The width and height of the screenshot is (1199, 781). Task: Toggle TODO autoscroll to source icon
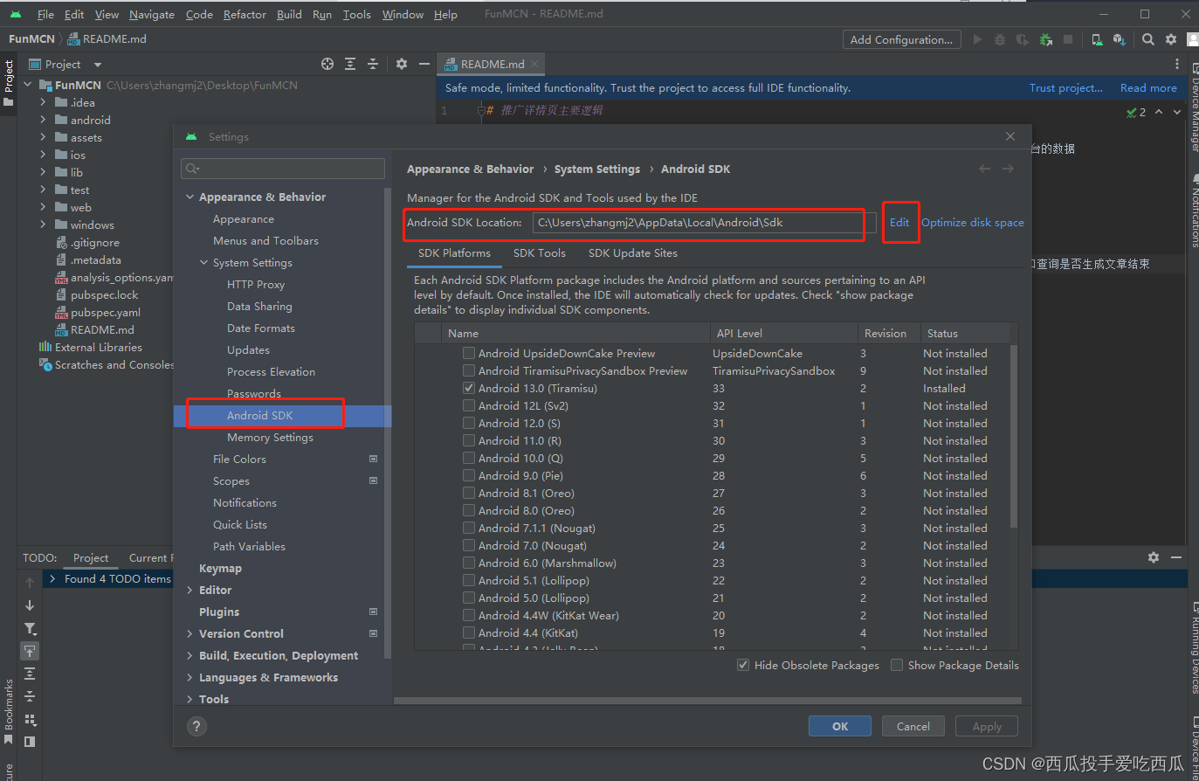(30, 651)
